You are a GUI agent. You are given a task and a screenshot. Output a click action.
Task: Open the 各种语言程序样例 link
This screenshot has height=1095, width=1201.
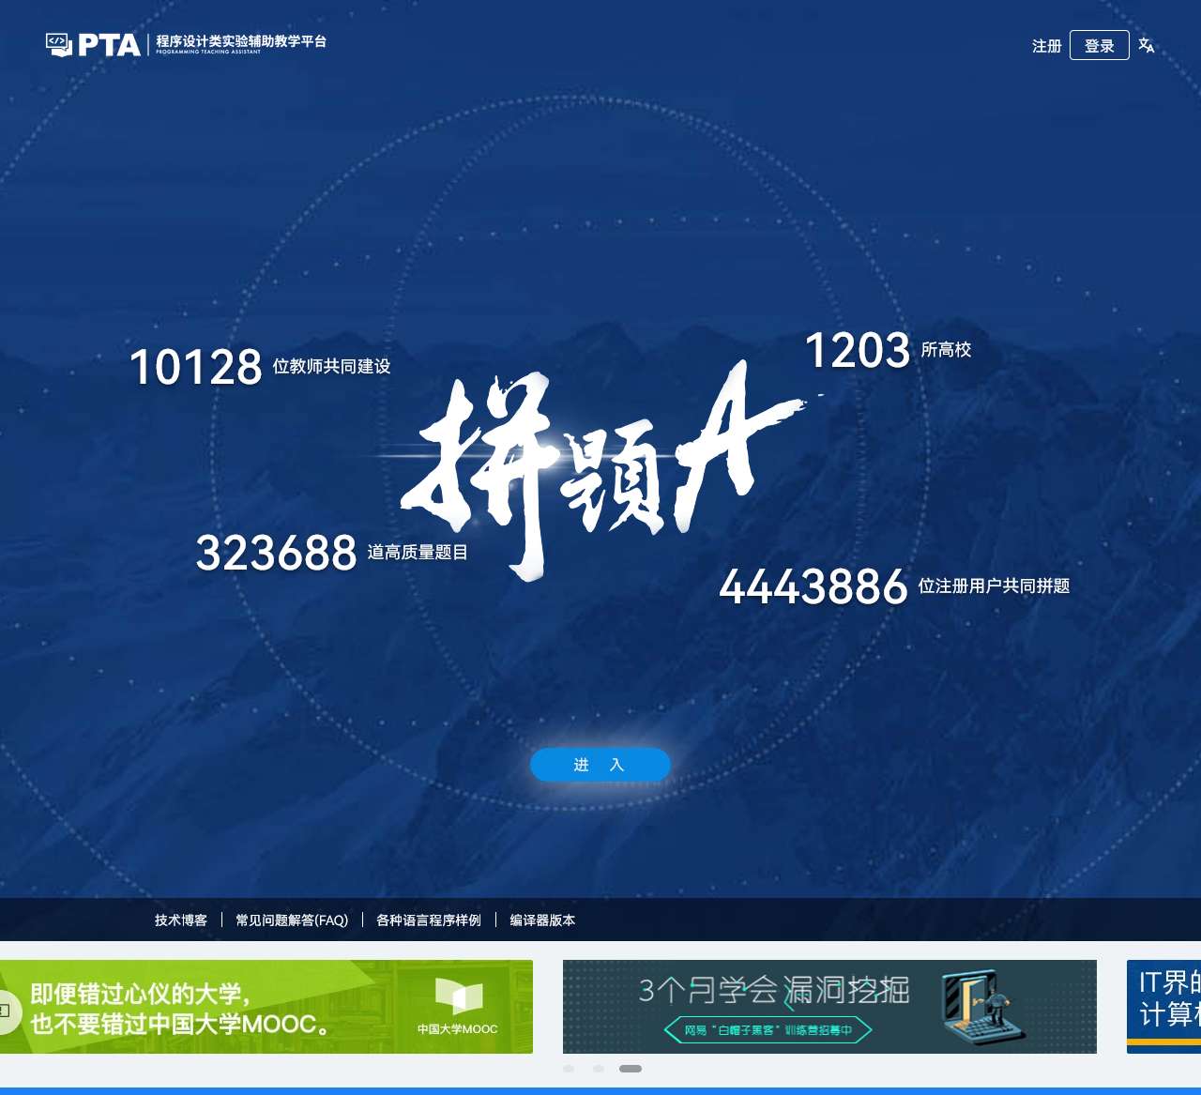tap(429, 920)
